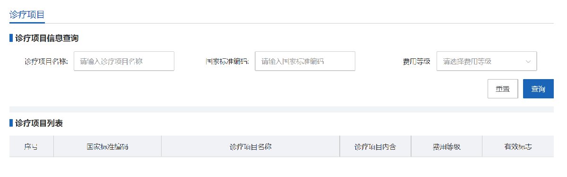
Task: Open the 诊疗项目 tab
Action: click(x=27, y=14)
